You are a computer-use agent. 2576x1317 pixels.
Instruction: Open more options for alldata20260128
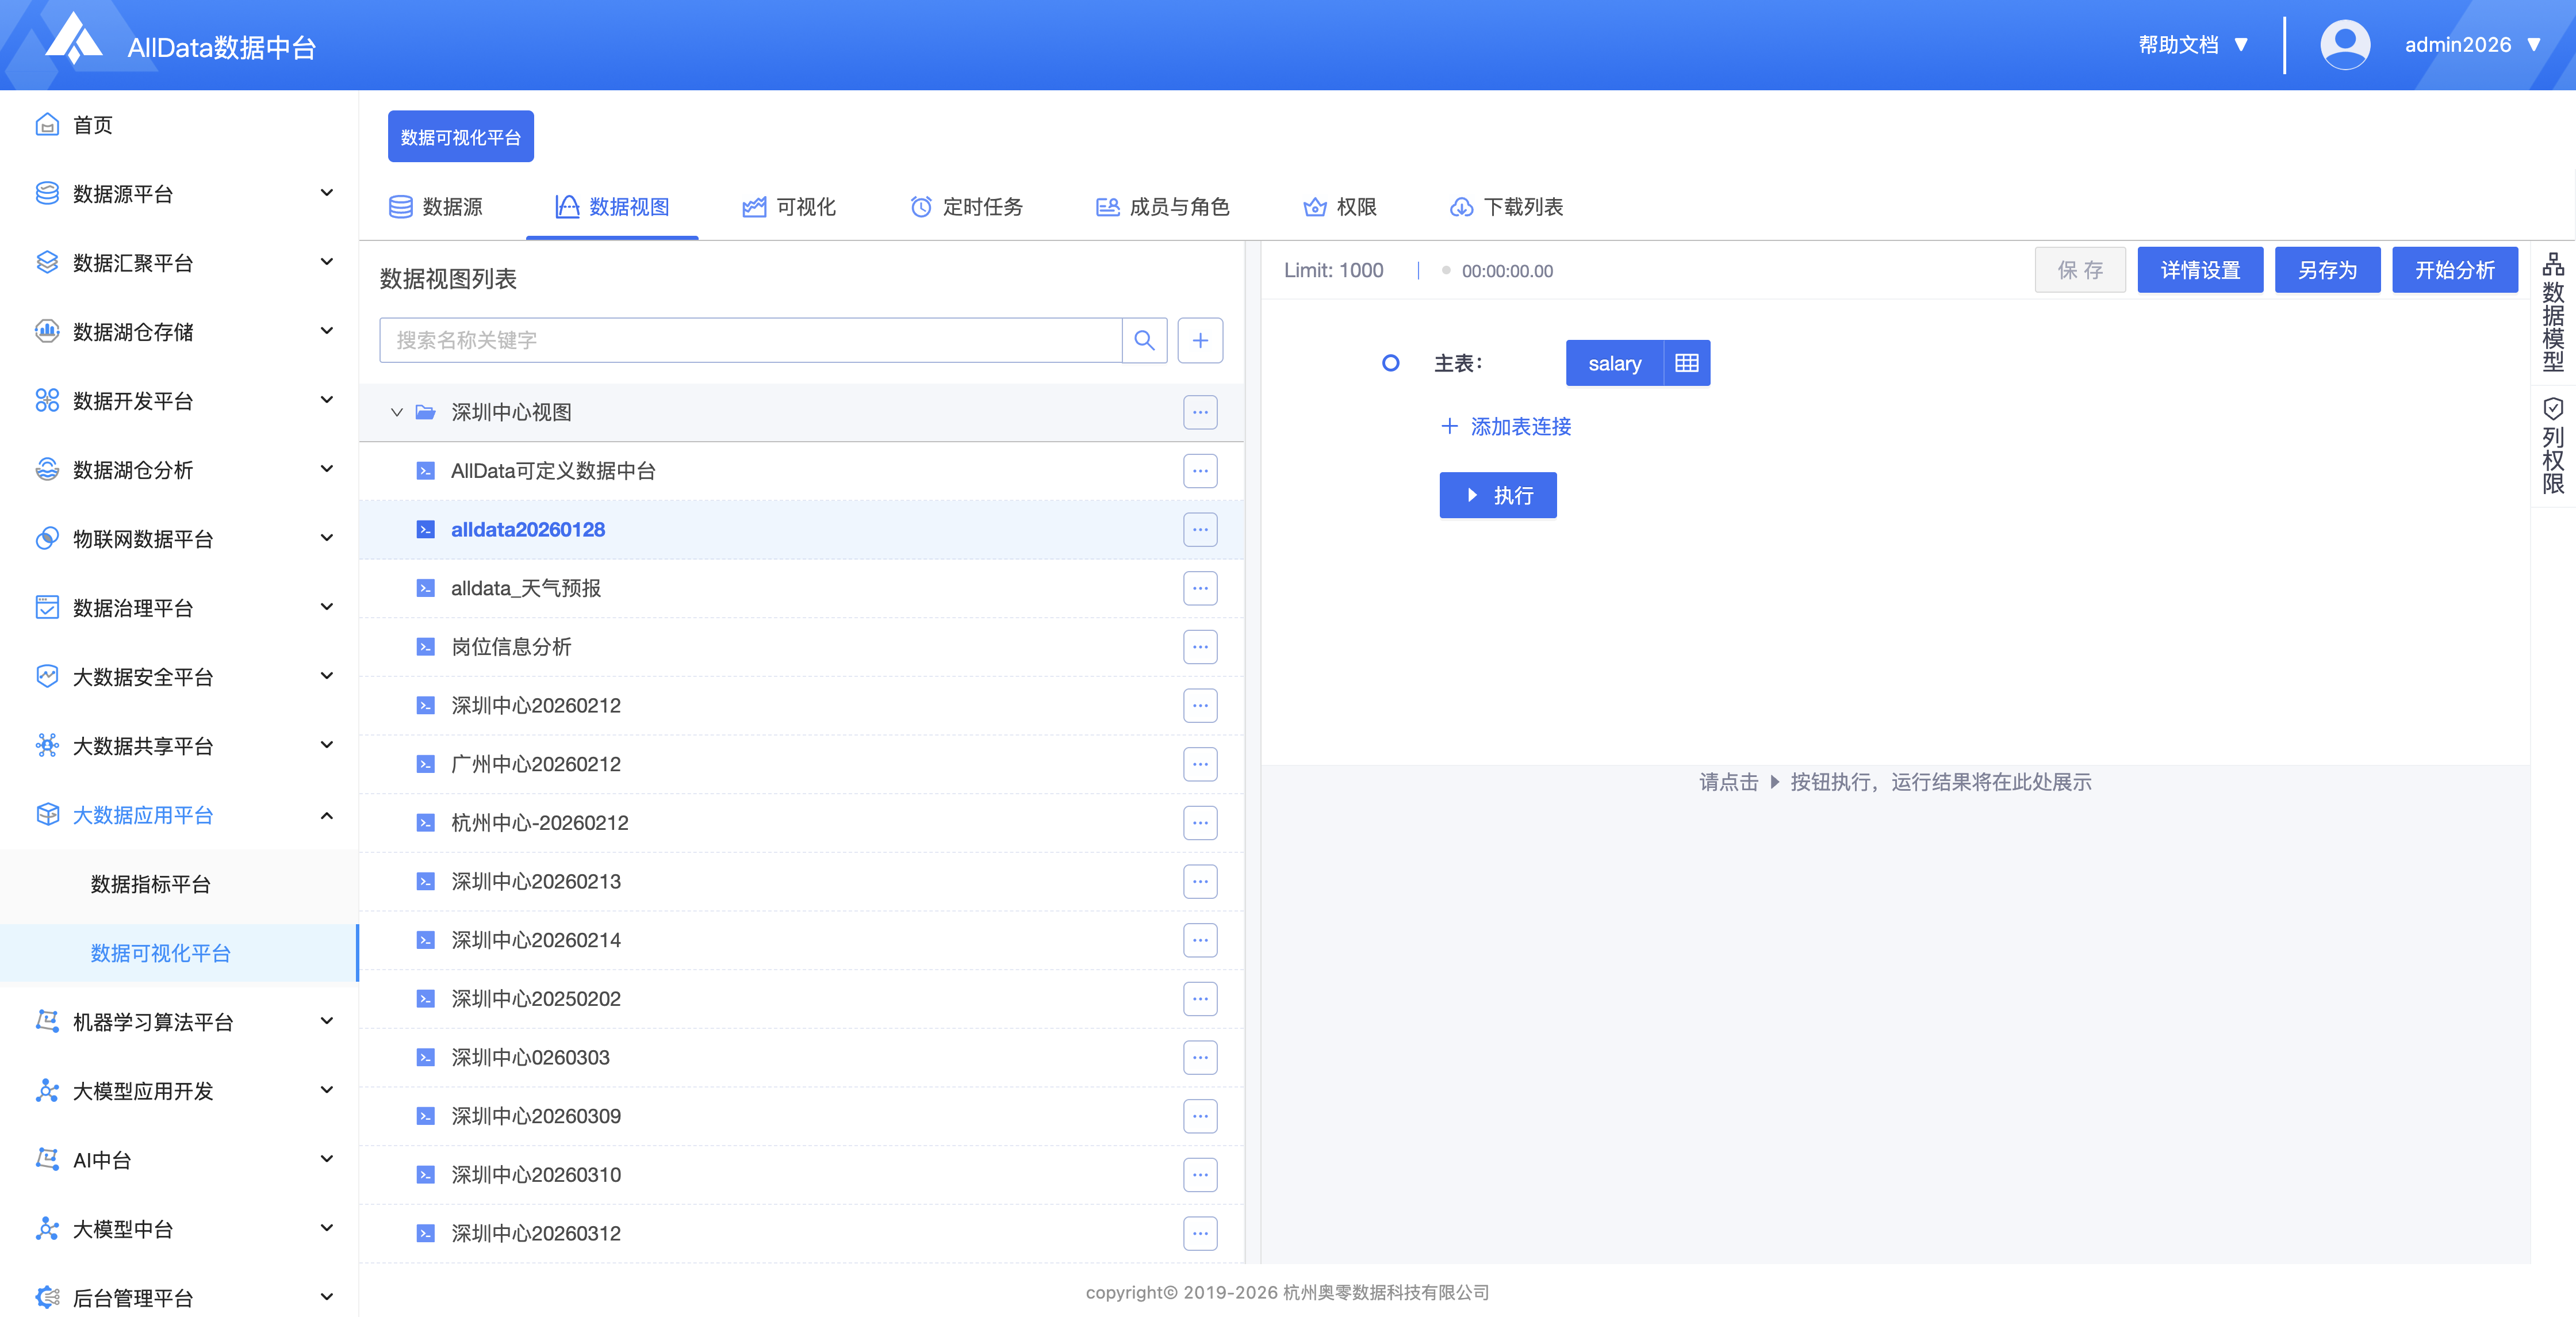click(x=1200, y=530)
